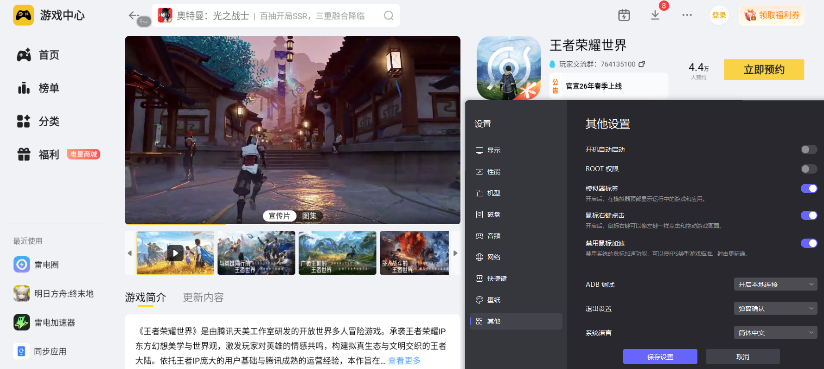
Task: Click the 保存设置 button
Action: click(x=660, y=356)
